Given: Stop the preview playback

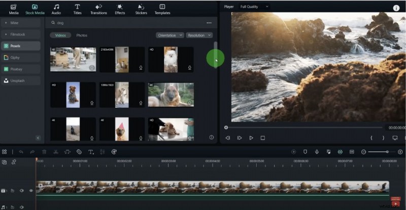Looking at the screenshot, I should [x=263, y=138].
